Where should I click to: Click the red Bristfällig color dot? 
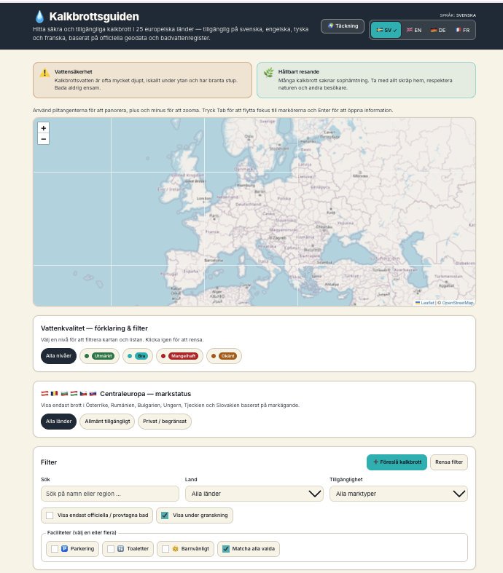163,356
